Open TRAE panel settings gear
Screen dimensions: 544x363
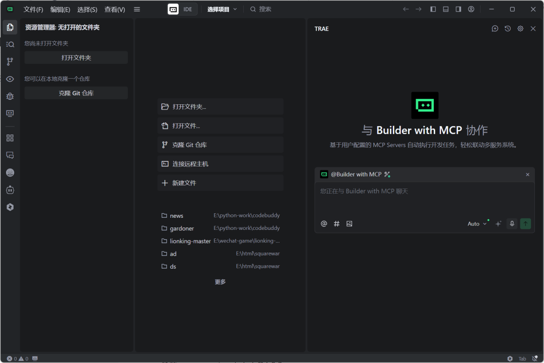[x=520, y=28]
